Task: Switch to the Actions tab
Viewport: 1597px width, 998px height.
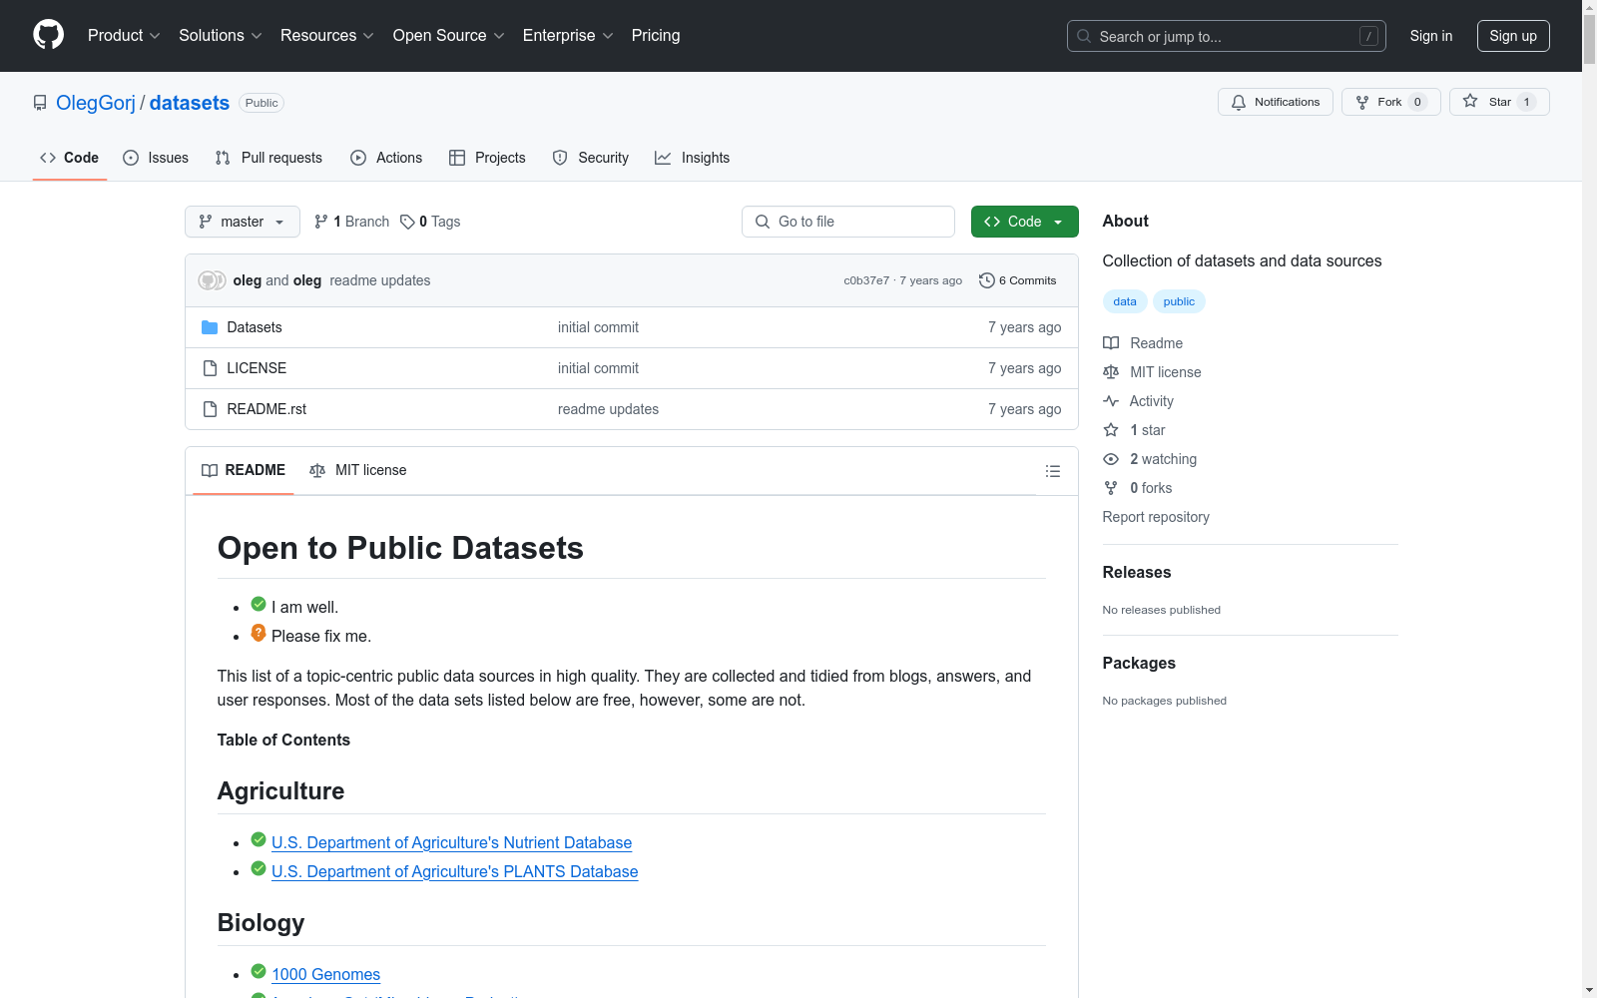Action: click(386, 158)
